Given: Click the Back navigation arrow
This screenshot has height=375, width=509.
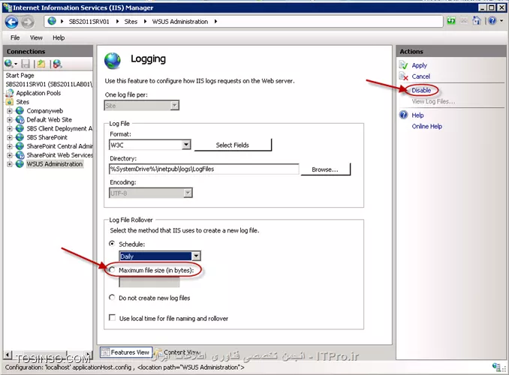Looking at the screenshot, I should (12, 22).
